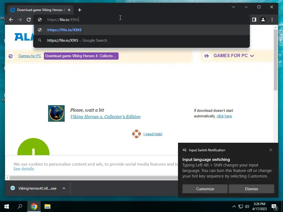Click the horizontal scrollbar left arrow
The width and height of the screenshot is (283, 212).
7,178
